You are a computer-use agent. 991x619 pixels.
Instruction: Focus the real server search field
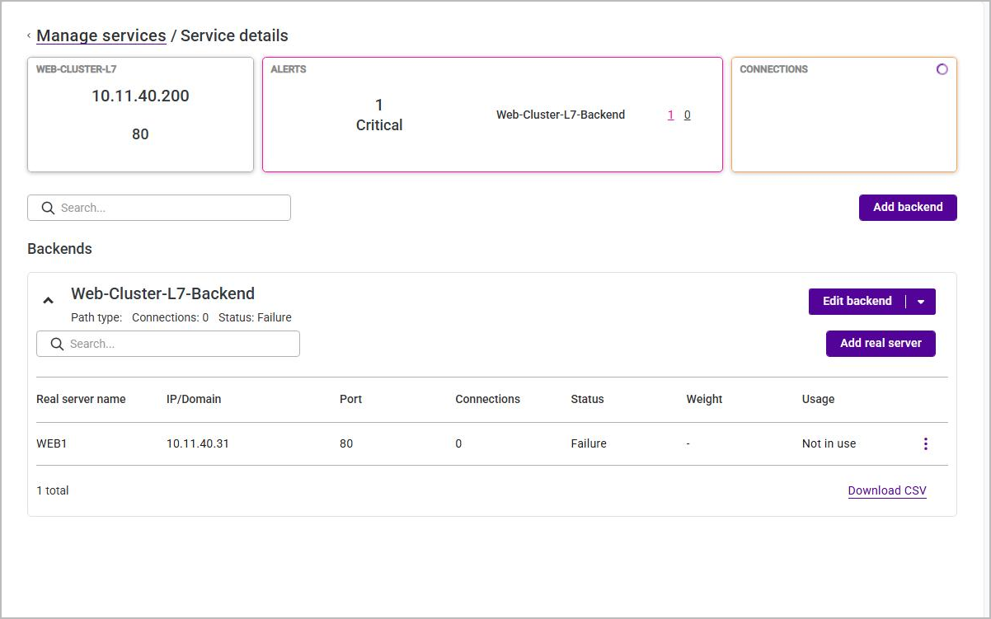[x=168, y=344]
